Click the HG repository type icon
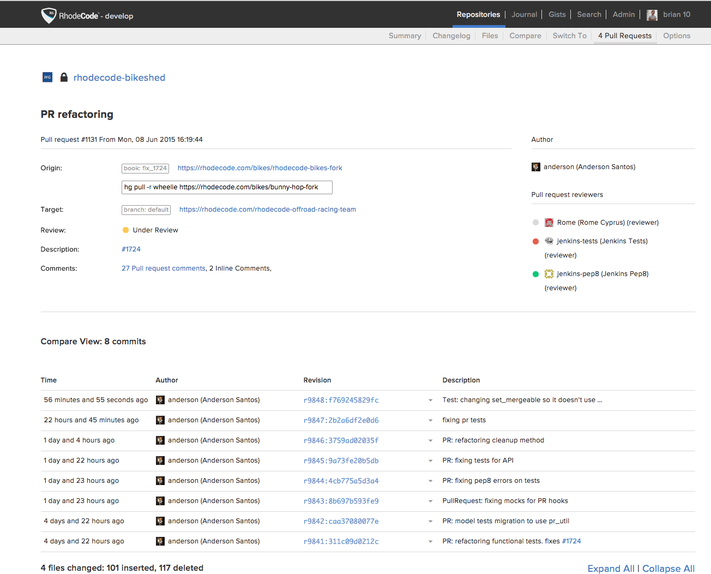711x574 pixels. [x=47, y=77]
